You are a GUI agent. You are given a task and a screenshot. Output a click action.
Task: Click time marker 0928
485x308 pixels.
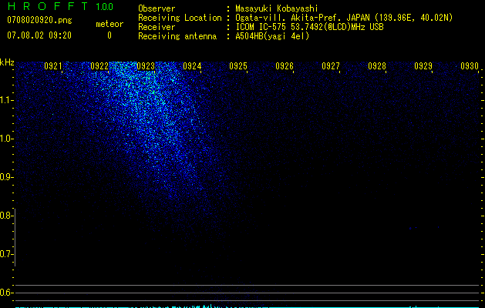pos(377,66)
